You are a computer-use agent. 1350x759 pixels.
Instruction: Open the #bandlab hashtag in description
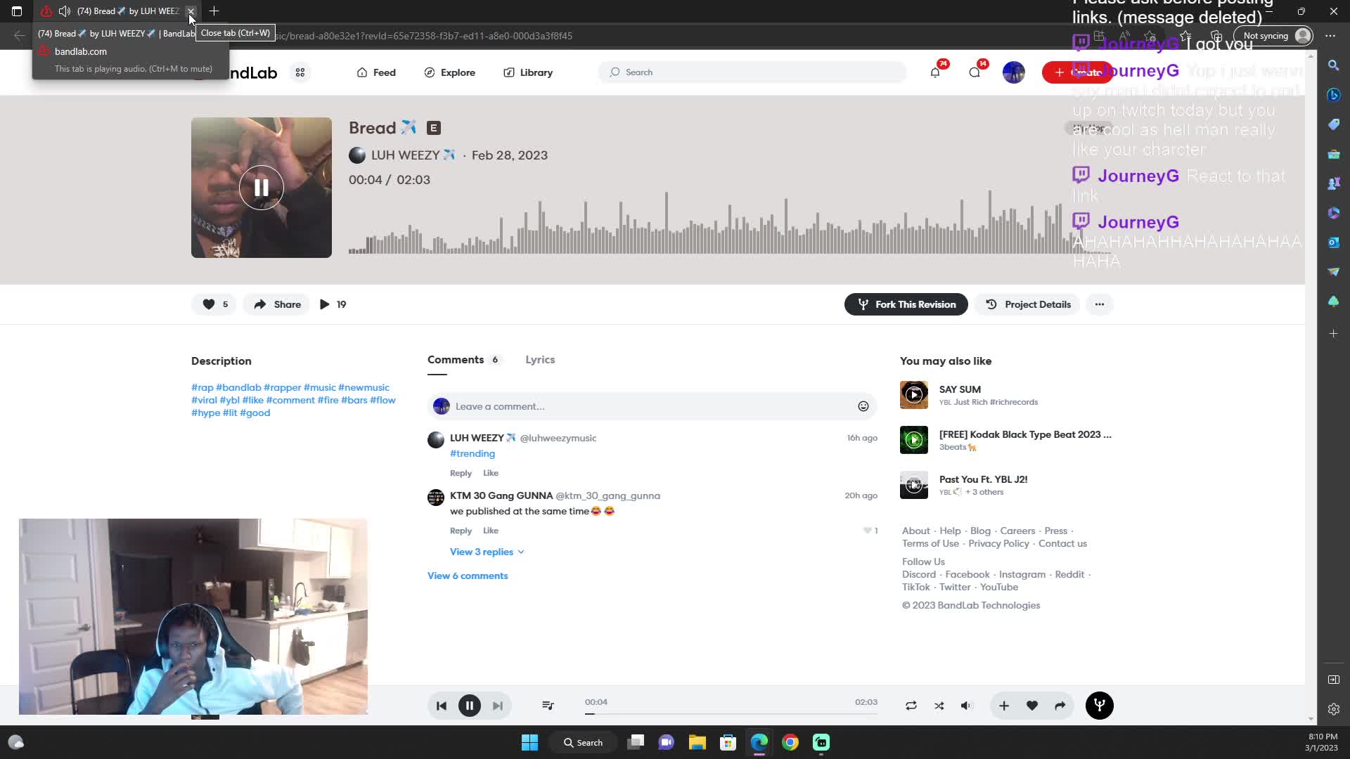point(238,388)
